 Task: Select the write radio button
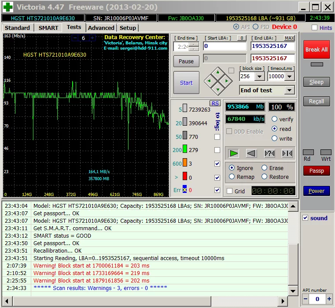tap(274, 138)
